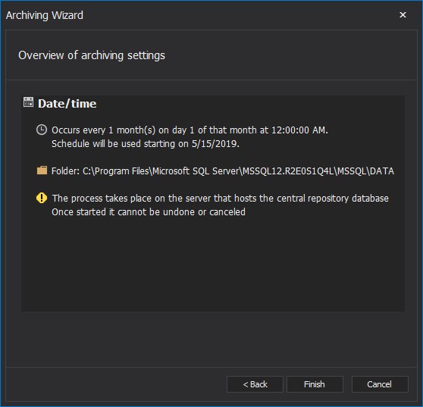Click the clock icon next to schedule text
The height and width of the screenshot is (407, 423).
pos(42,130)
